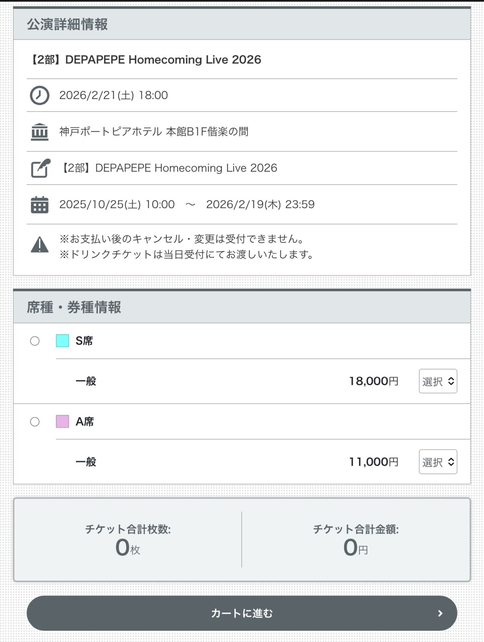
Task: Click the 席種・券種情報 section header
Action: click(x=74, y=307)
